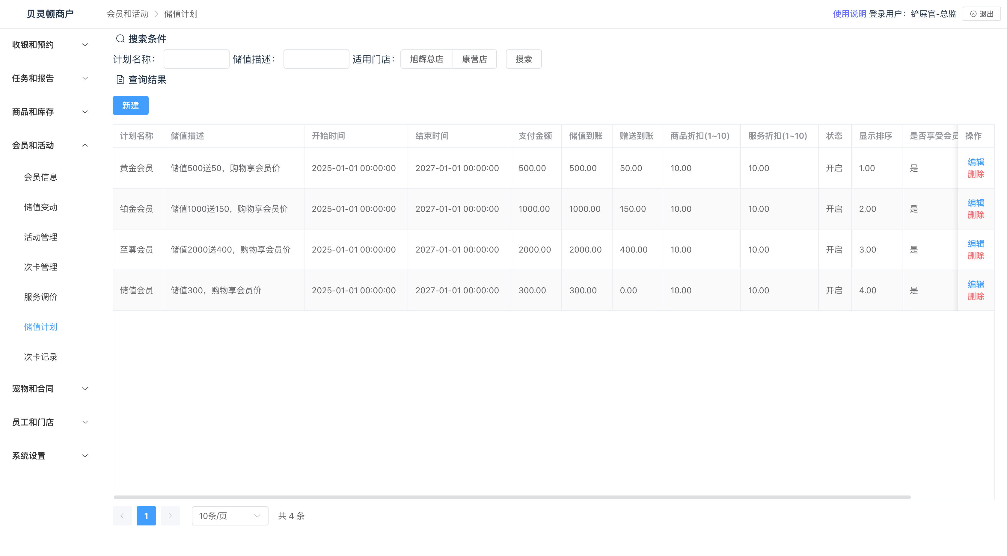Open the 会员信息 menu item
1007x556 pixels.
click(41, 177)
